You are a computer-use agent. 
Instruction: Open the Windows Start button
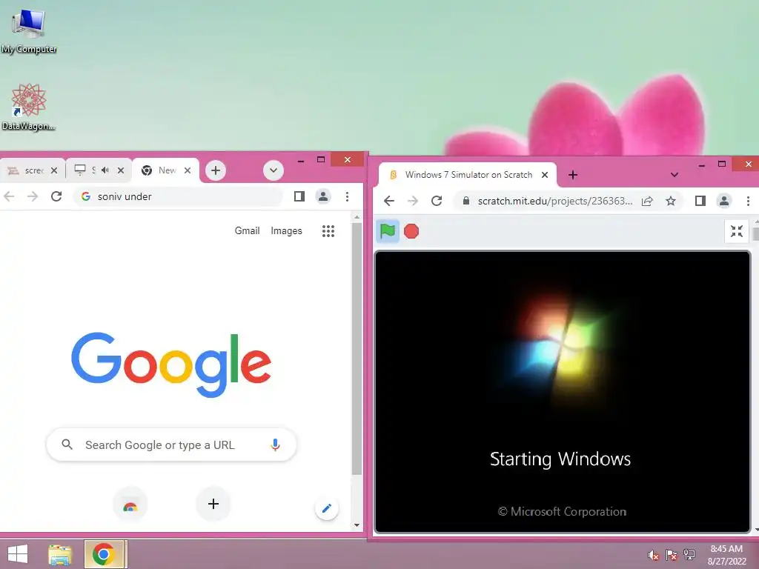coord(18,554)
